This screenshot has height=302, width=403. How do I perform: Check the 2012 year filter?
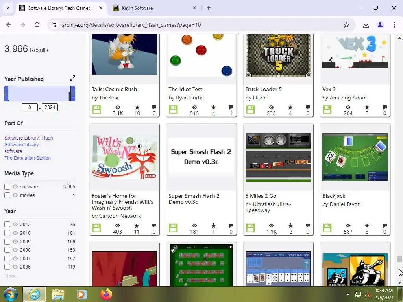click(x=7, y=225)
